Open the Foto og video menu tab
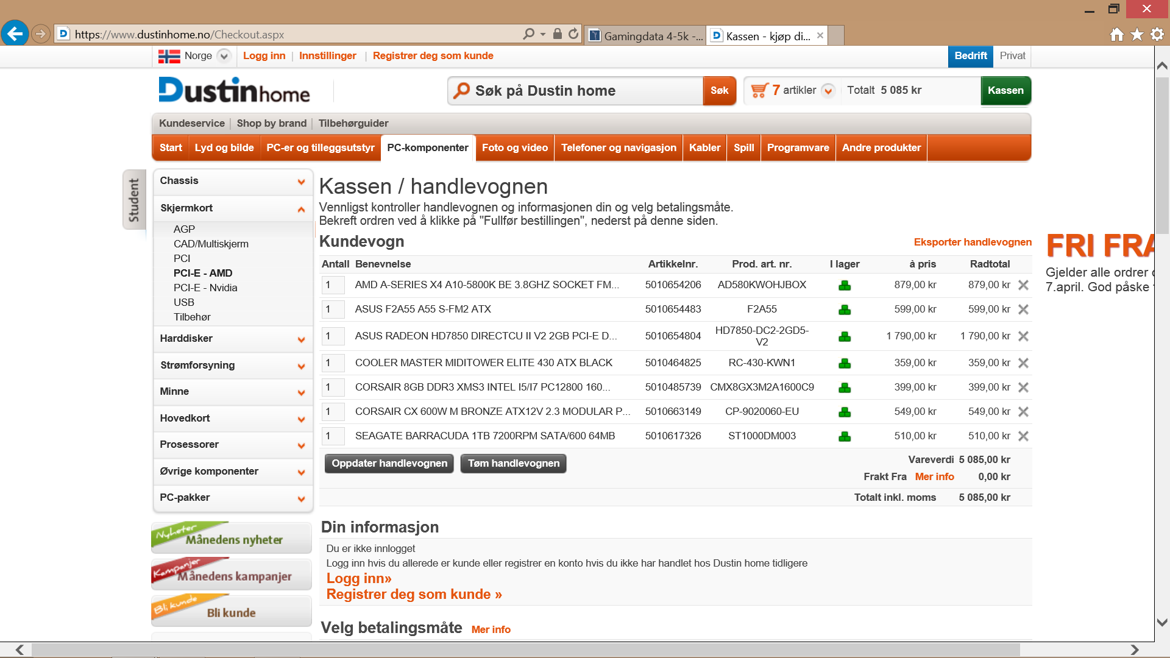 pyautogui.click(x=515, y=148)
